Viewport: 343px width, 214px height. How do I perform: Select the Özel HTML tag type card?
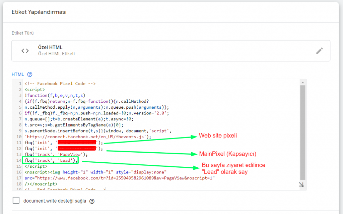point(171,51)
